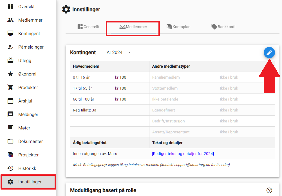282x196 pixels.
Task: Click the Påmeldinger person-check icon
Action: (10, 47)
